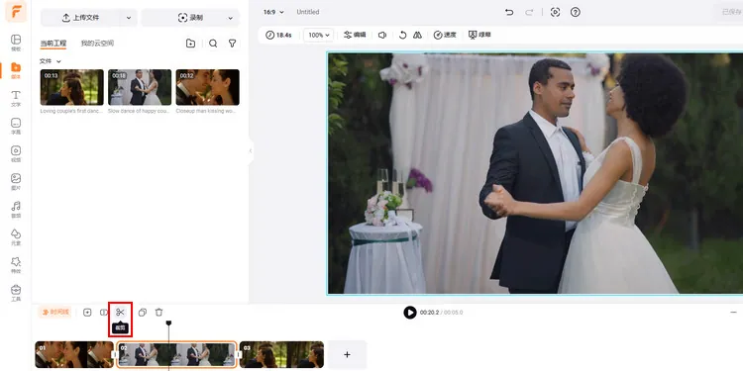This screenshot has width=743, height=371.
Task: Open the Subtitles sidebar panel
Action: click(16, 126)
